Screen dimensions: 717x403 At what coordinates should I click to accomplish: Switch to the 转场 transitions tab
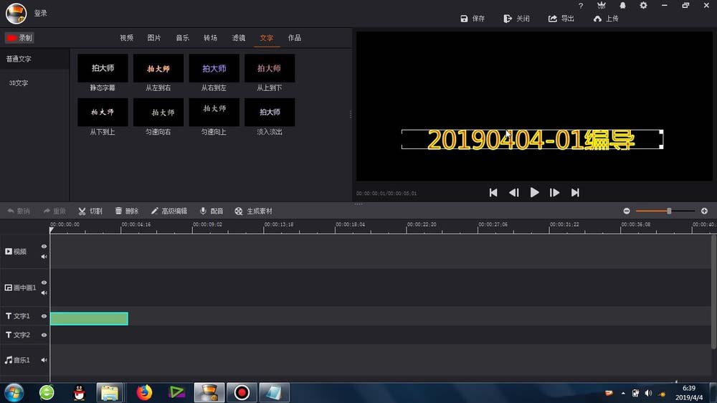pyautogui.click(x=210, y=38)
